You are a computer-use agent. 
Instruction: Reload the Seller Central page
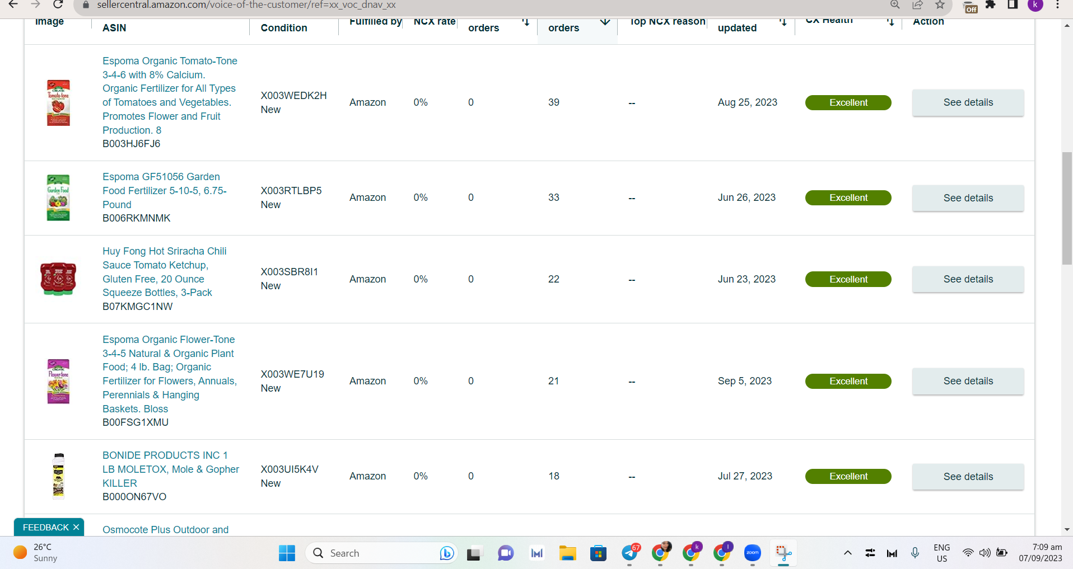click(58, 4)
